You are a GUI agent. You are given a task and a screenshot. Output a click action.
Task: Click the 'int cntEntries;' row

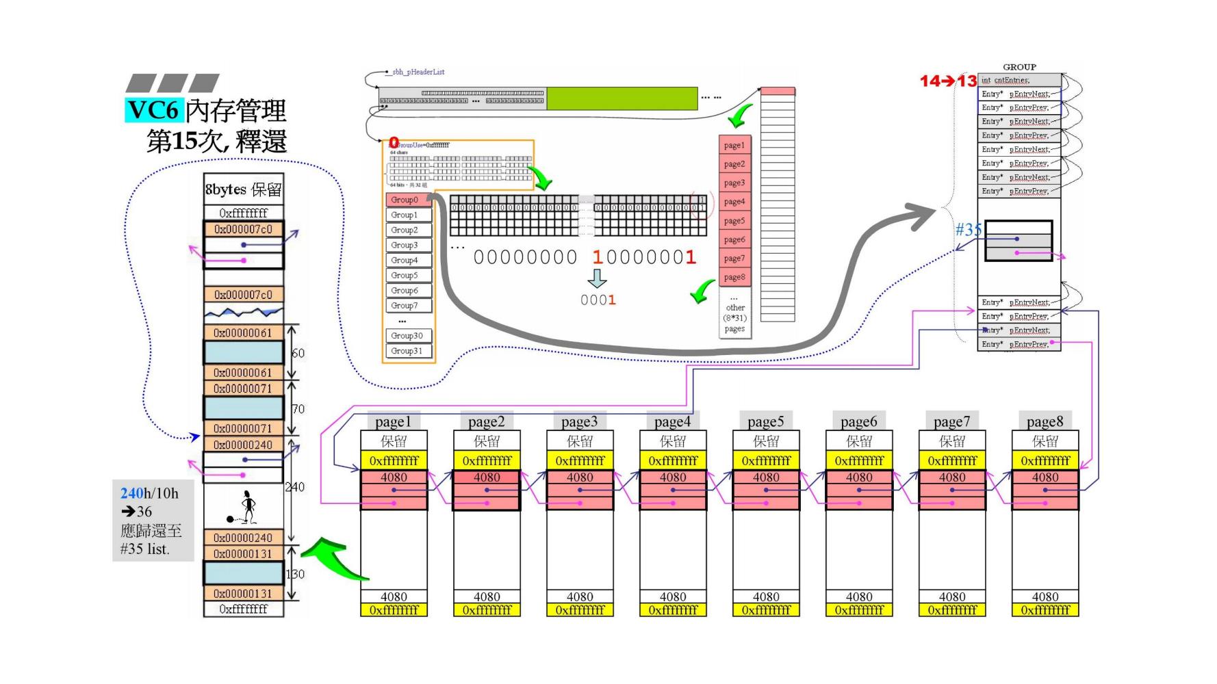pos(1019,80)
